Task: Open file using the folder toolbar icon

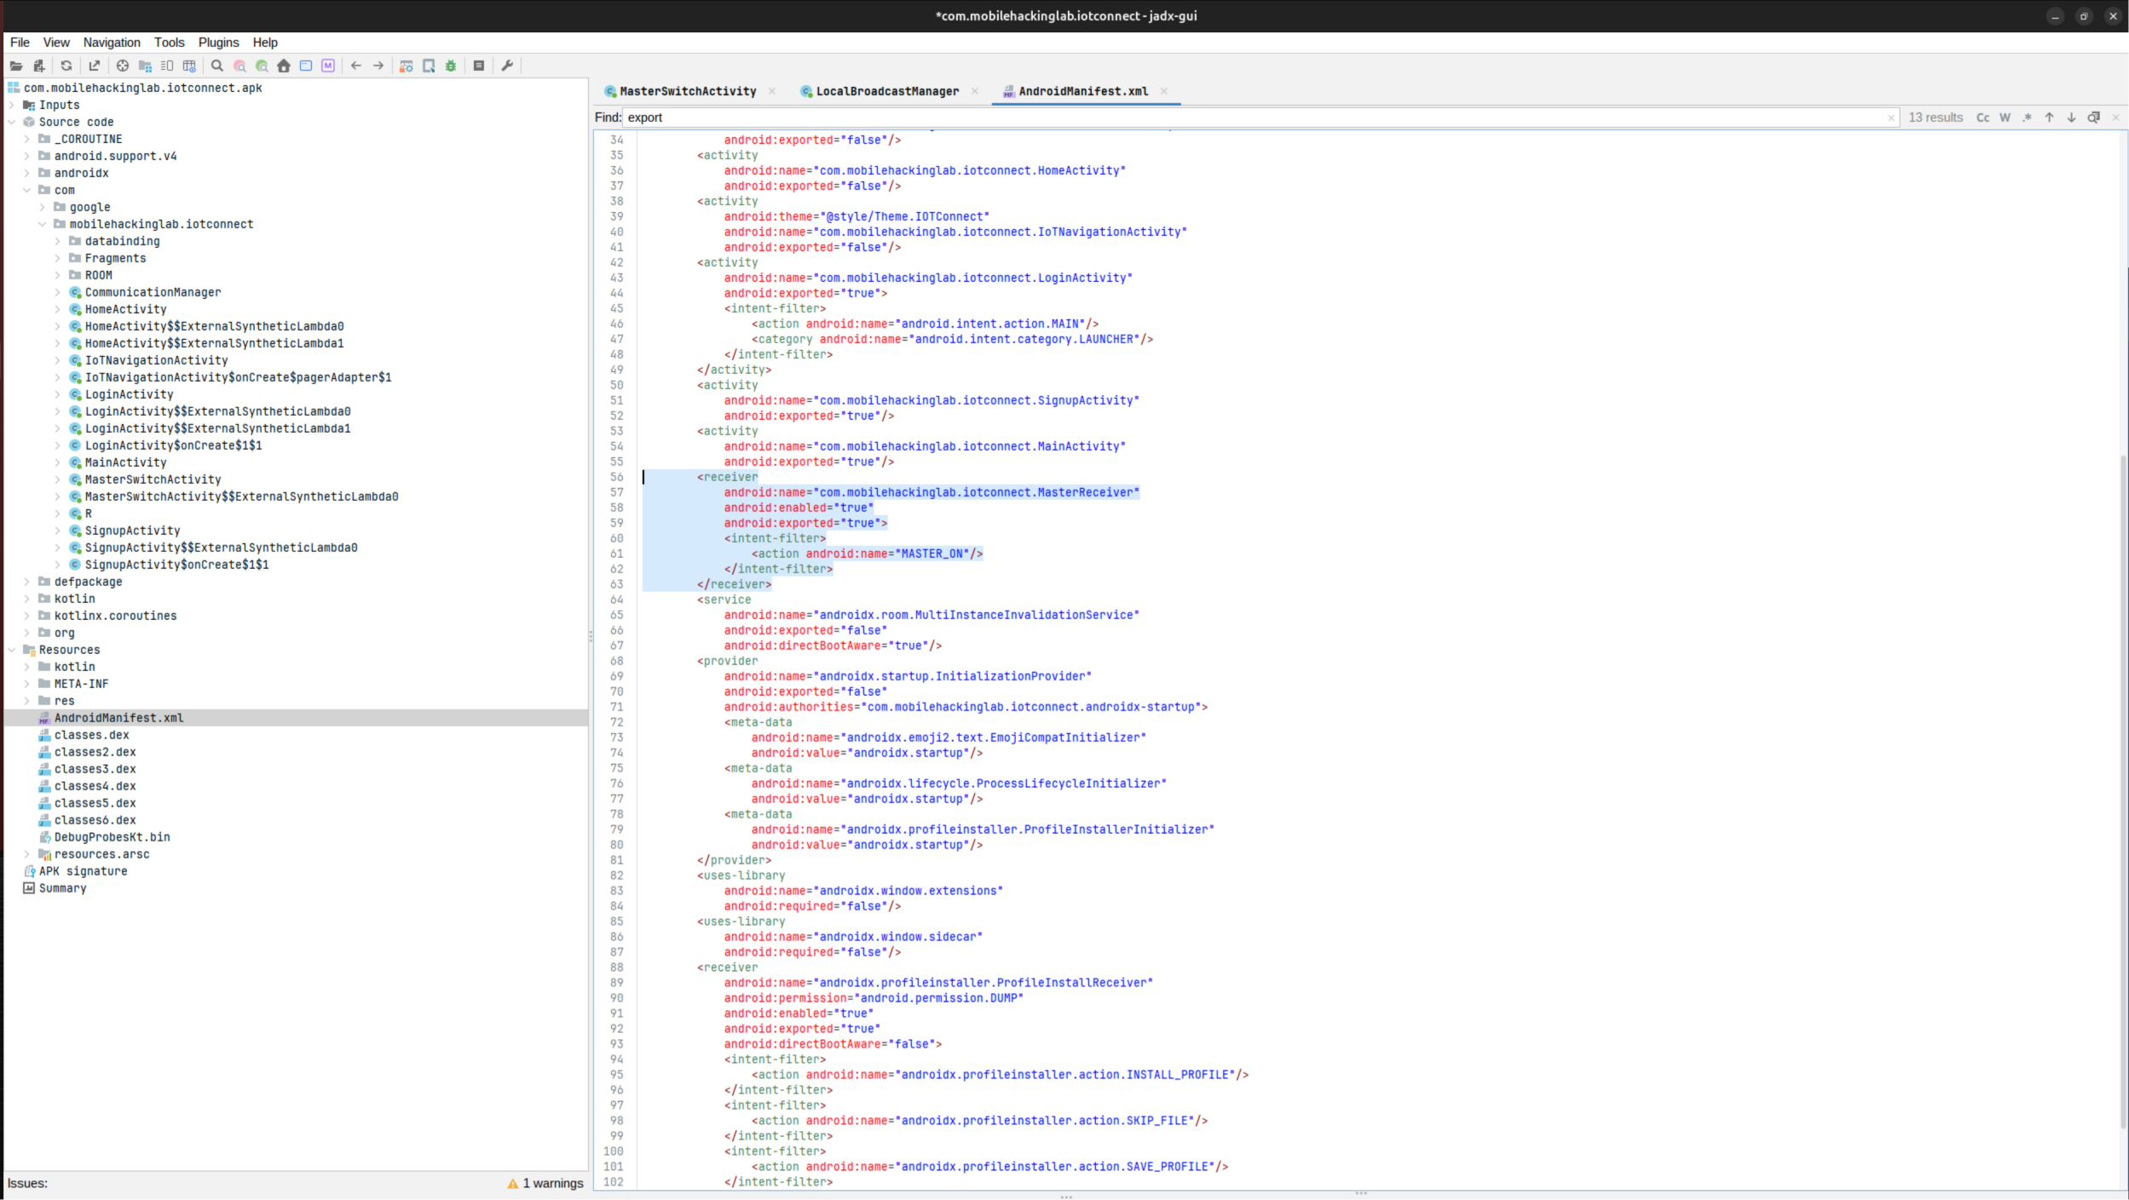Action: tap(16, 66)
